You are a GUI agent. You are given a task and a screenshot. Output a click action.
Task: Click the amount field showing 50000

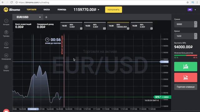pyautogui.click(x=184, y=24)
